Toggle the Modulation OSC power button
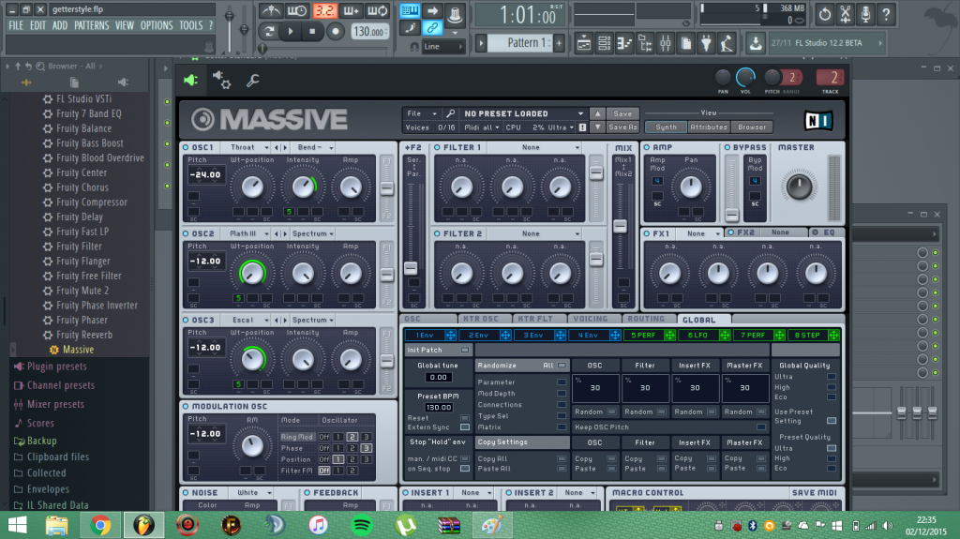 (x=186, y=407)
